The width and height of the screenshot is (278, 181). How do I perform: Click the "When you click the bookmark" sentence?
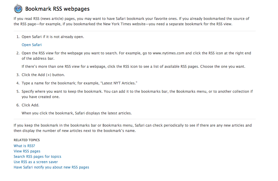tap(77, 113)
